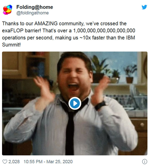Image resolution: width=151 pixels, height=167 pixels.
Task: Click the word AMAZING in the tweet
Action: [x=46, y=23]
